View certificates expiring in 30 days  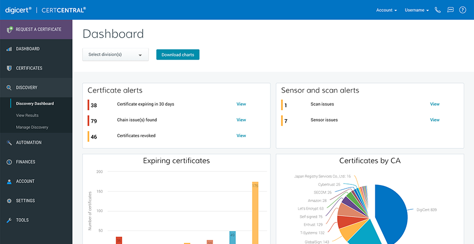click(241, 104)
